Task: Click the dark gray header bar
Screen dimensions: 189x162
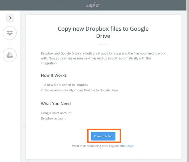Action: 44,5
